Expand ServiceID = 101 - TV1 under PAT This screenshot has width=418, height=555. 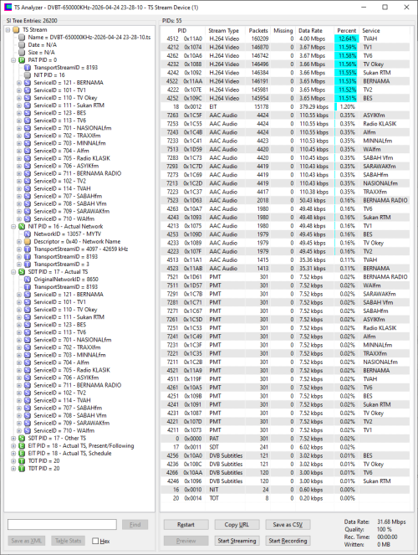coord(19,90)
